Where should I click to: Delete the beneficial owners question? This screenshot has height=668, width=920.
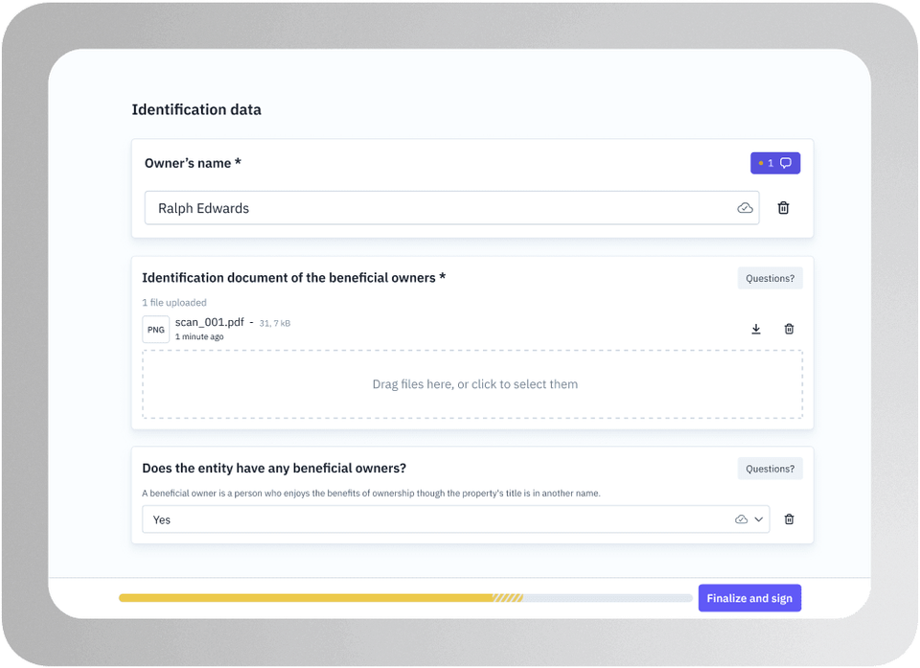tap(789, 519)
